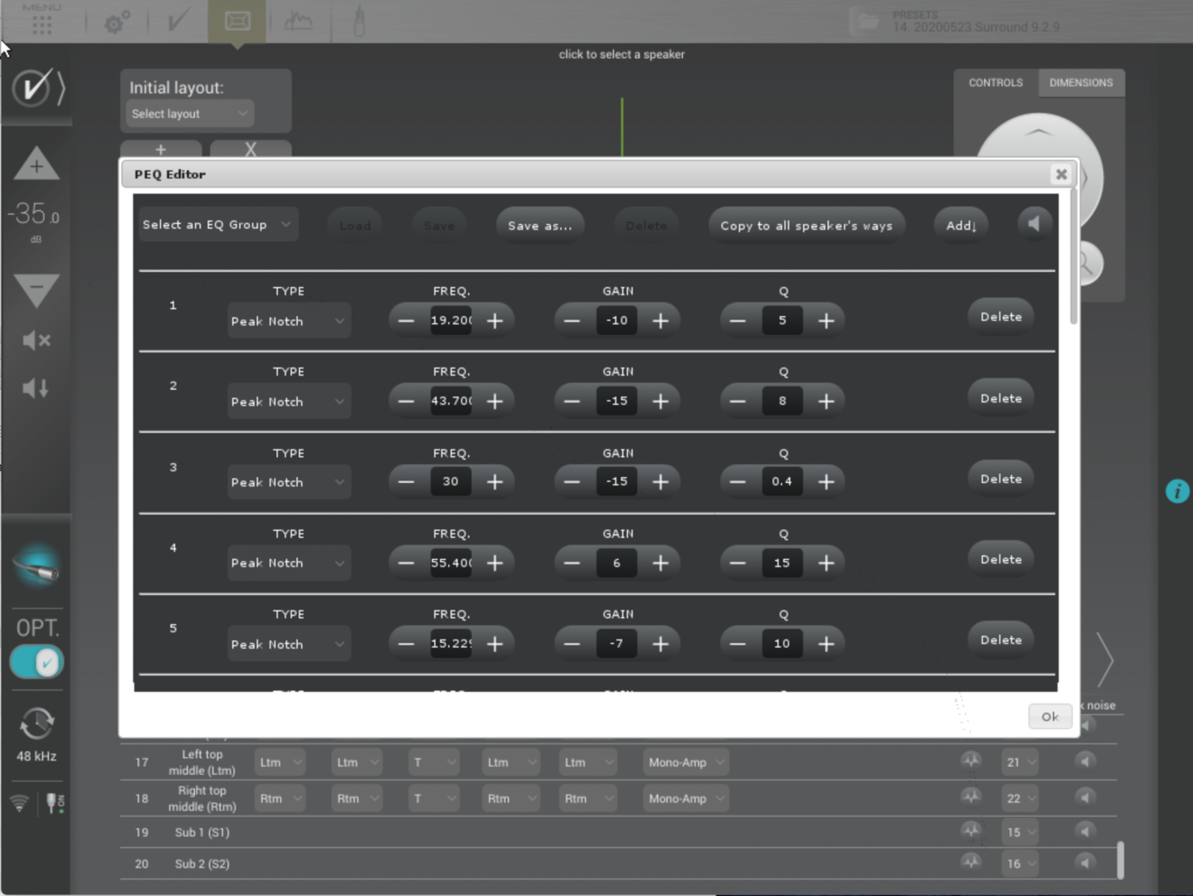
Task: Open the speaker layout toolbar tab
Action: tap(237, 22)
